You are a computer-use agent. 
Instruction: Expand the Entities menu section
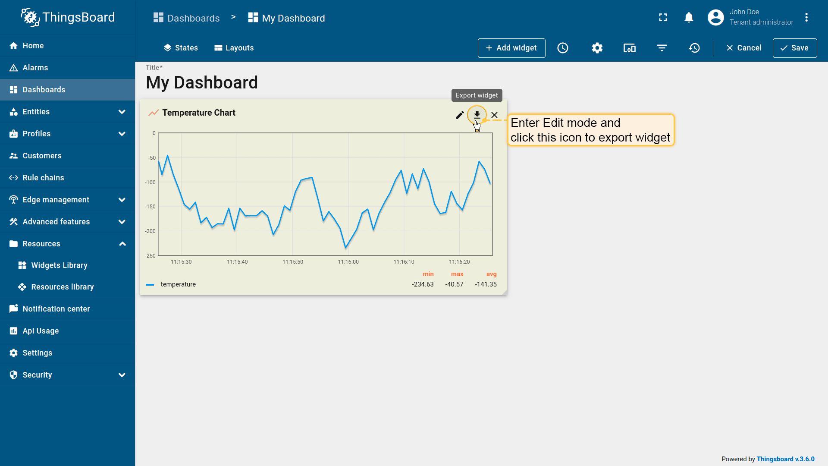[122, 112]
